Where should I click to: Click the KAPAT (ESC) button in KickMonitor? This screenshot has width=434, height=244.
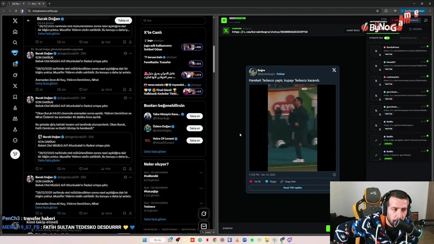pyautogui.click(x=353, y=30)
